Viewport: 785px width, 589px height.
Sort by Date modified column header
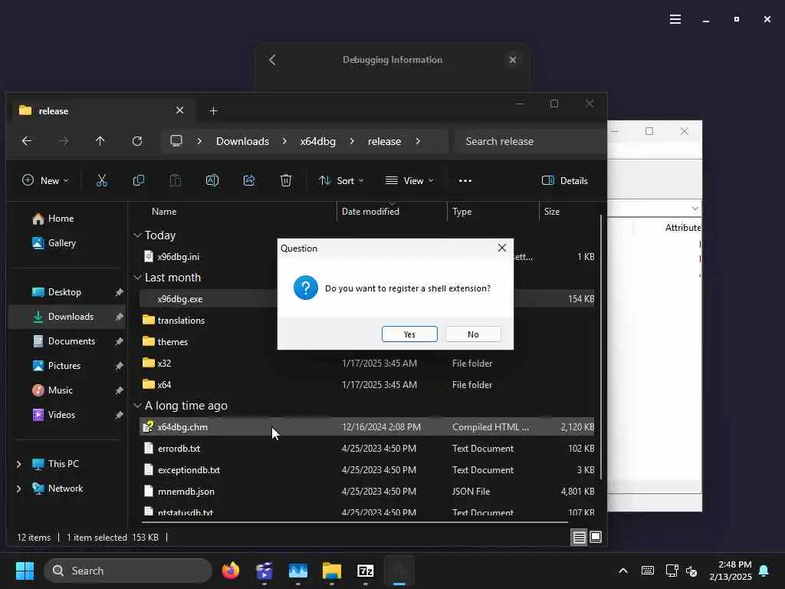click(370, 212)
